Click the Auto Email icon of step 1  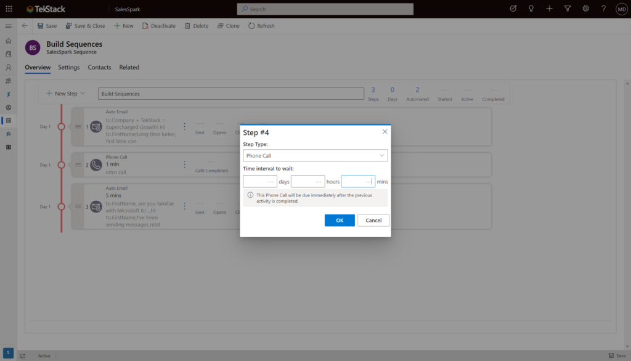[x=96, y=127]
